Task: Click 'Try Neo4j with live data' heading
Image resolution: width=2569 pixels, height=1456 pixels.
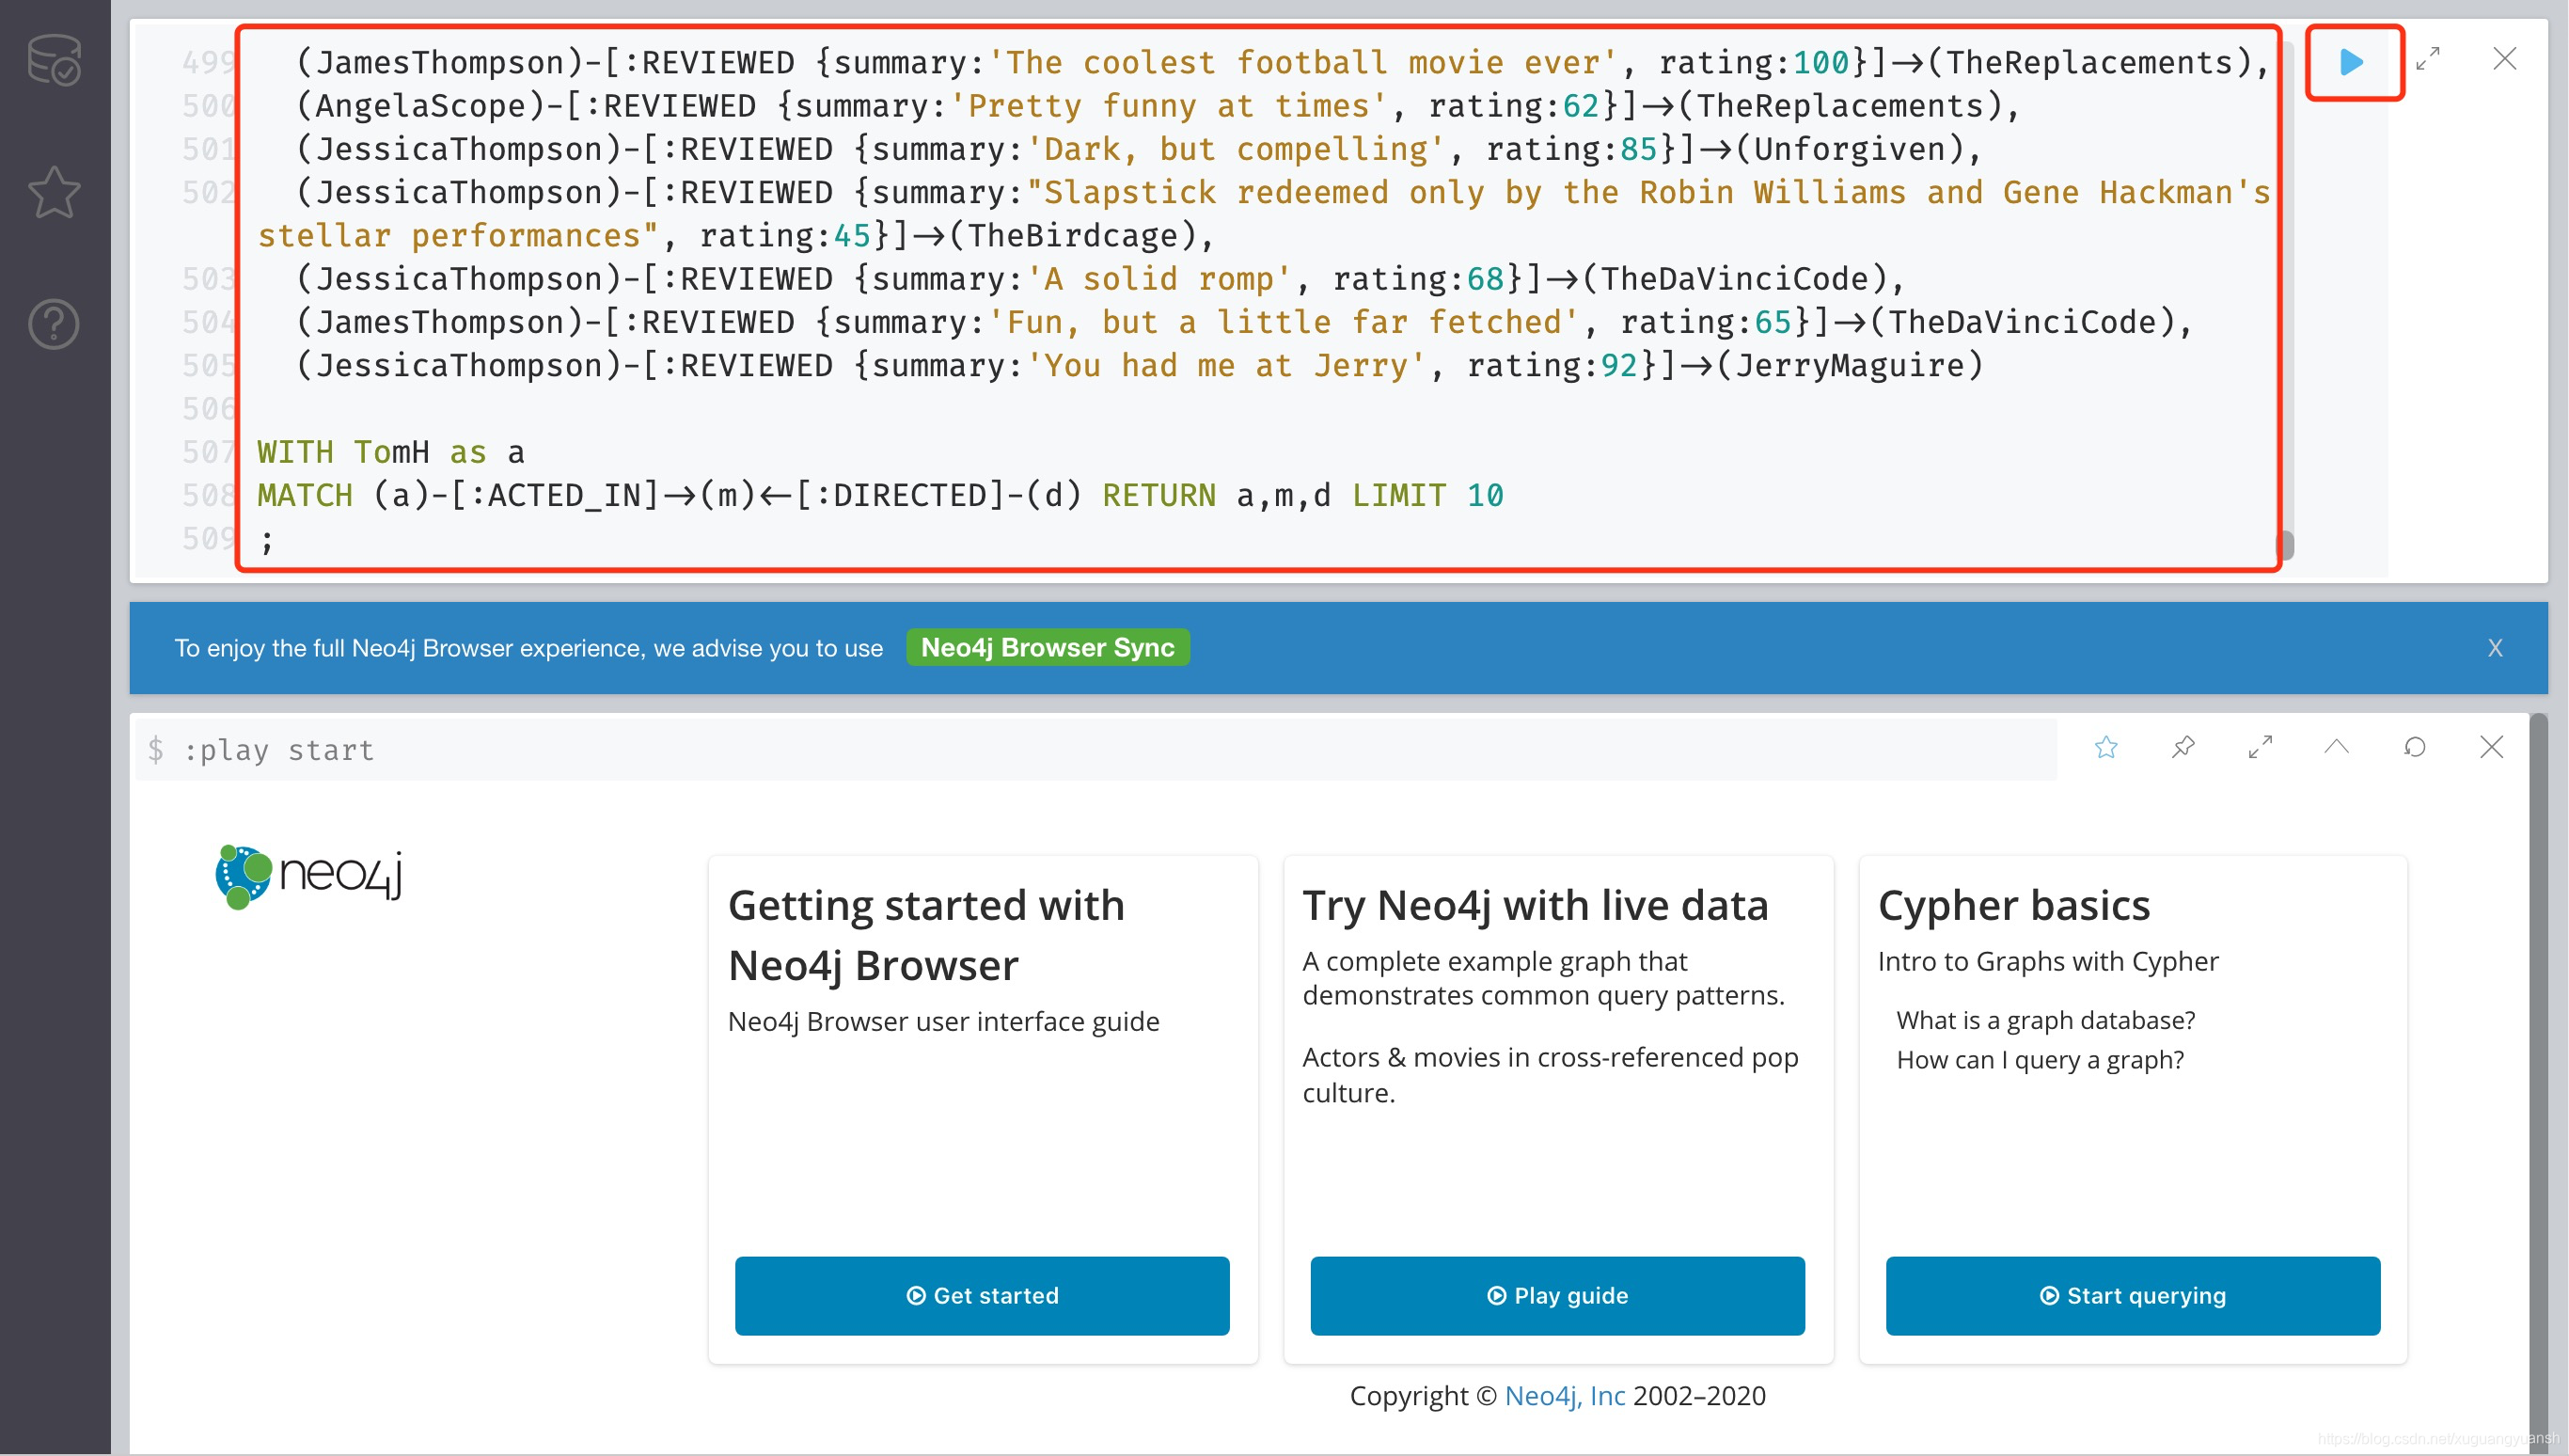Action: pyautogui.click(x=1536, y=906)
